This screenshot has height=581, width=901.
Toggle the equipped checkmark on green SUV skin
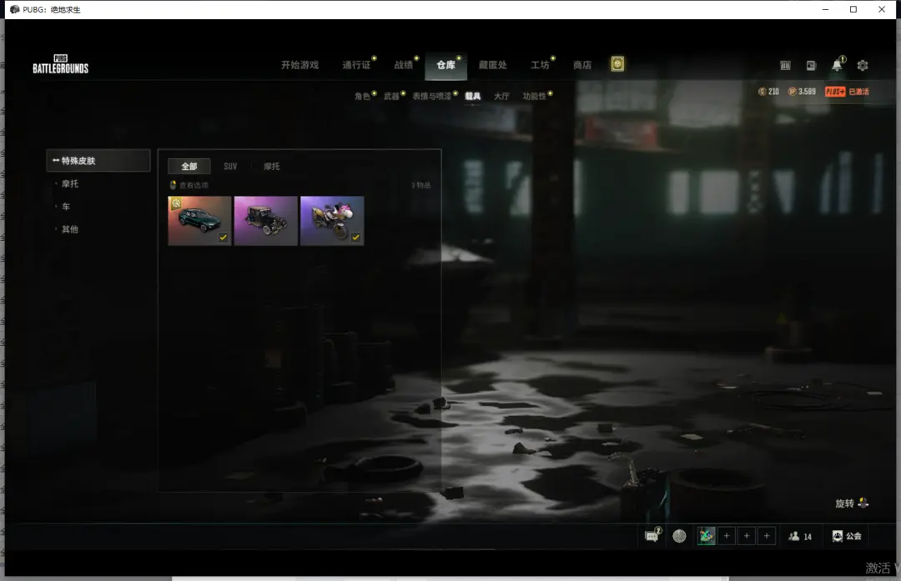(223, 237)
